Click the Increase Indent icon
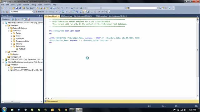 [103, 12]
